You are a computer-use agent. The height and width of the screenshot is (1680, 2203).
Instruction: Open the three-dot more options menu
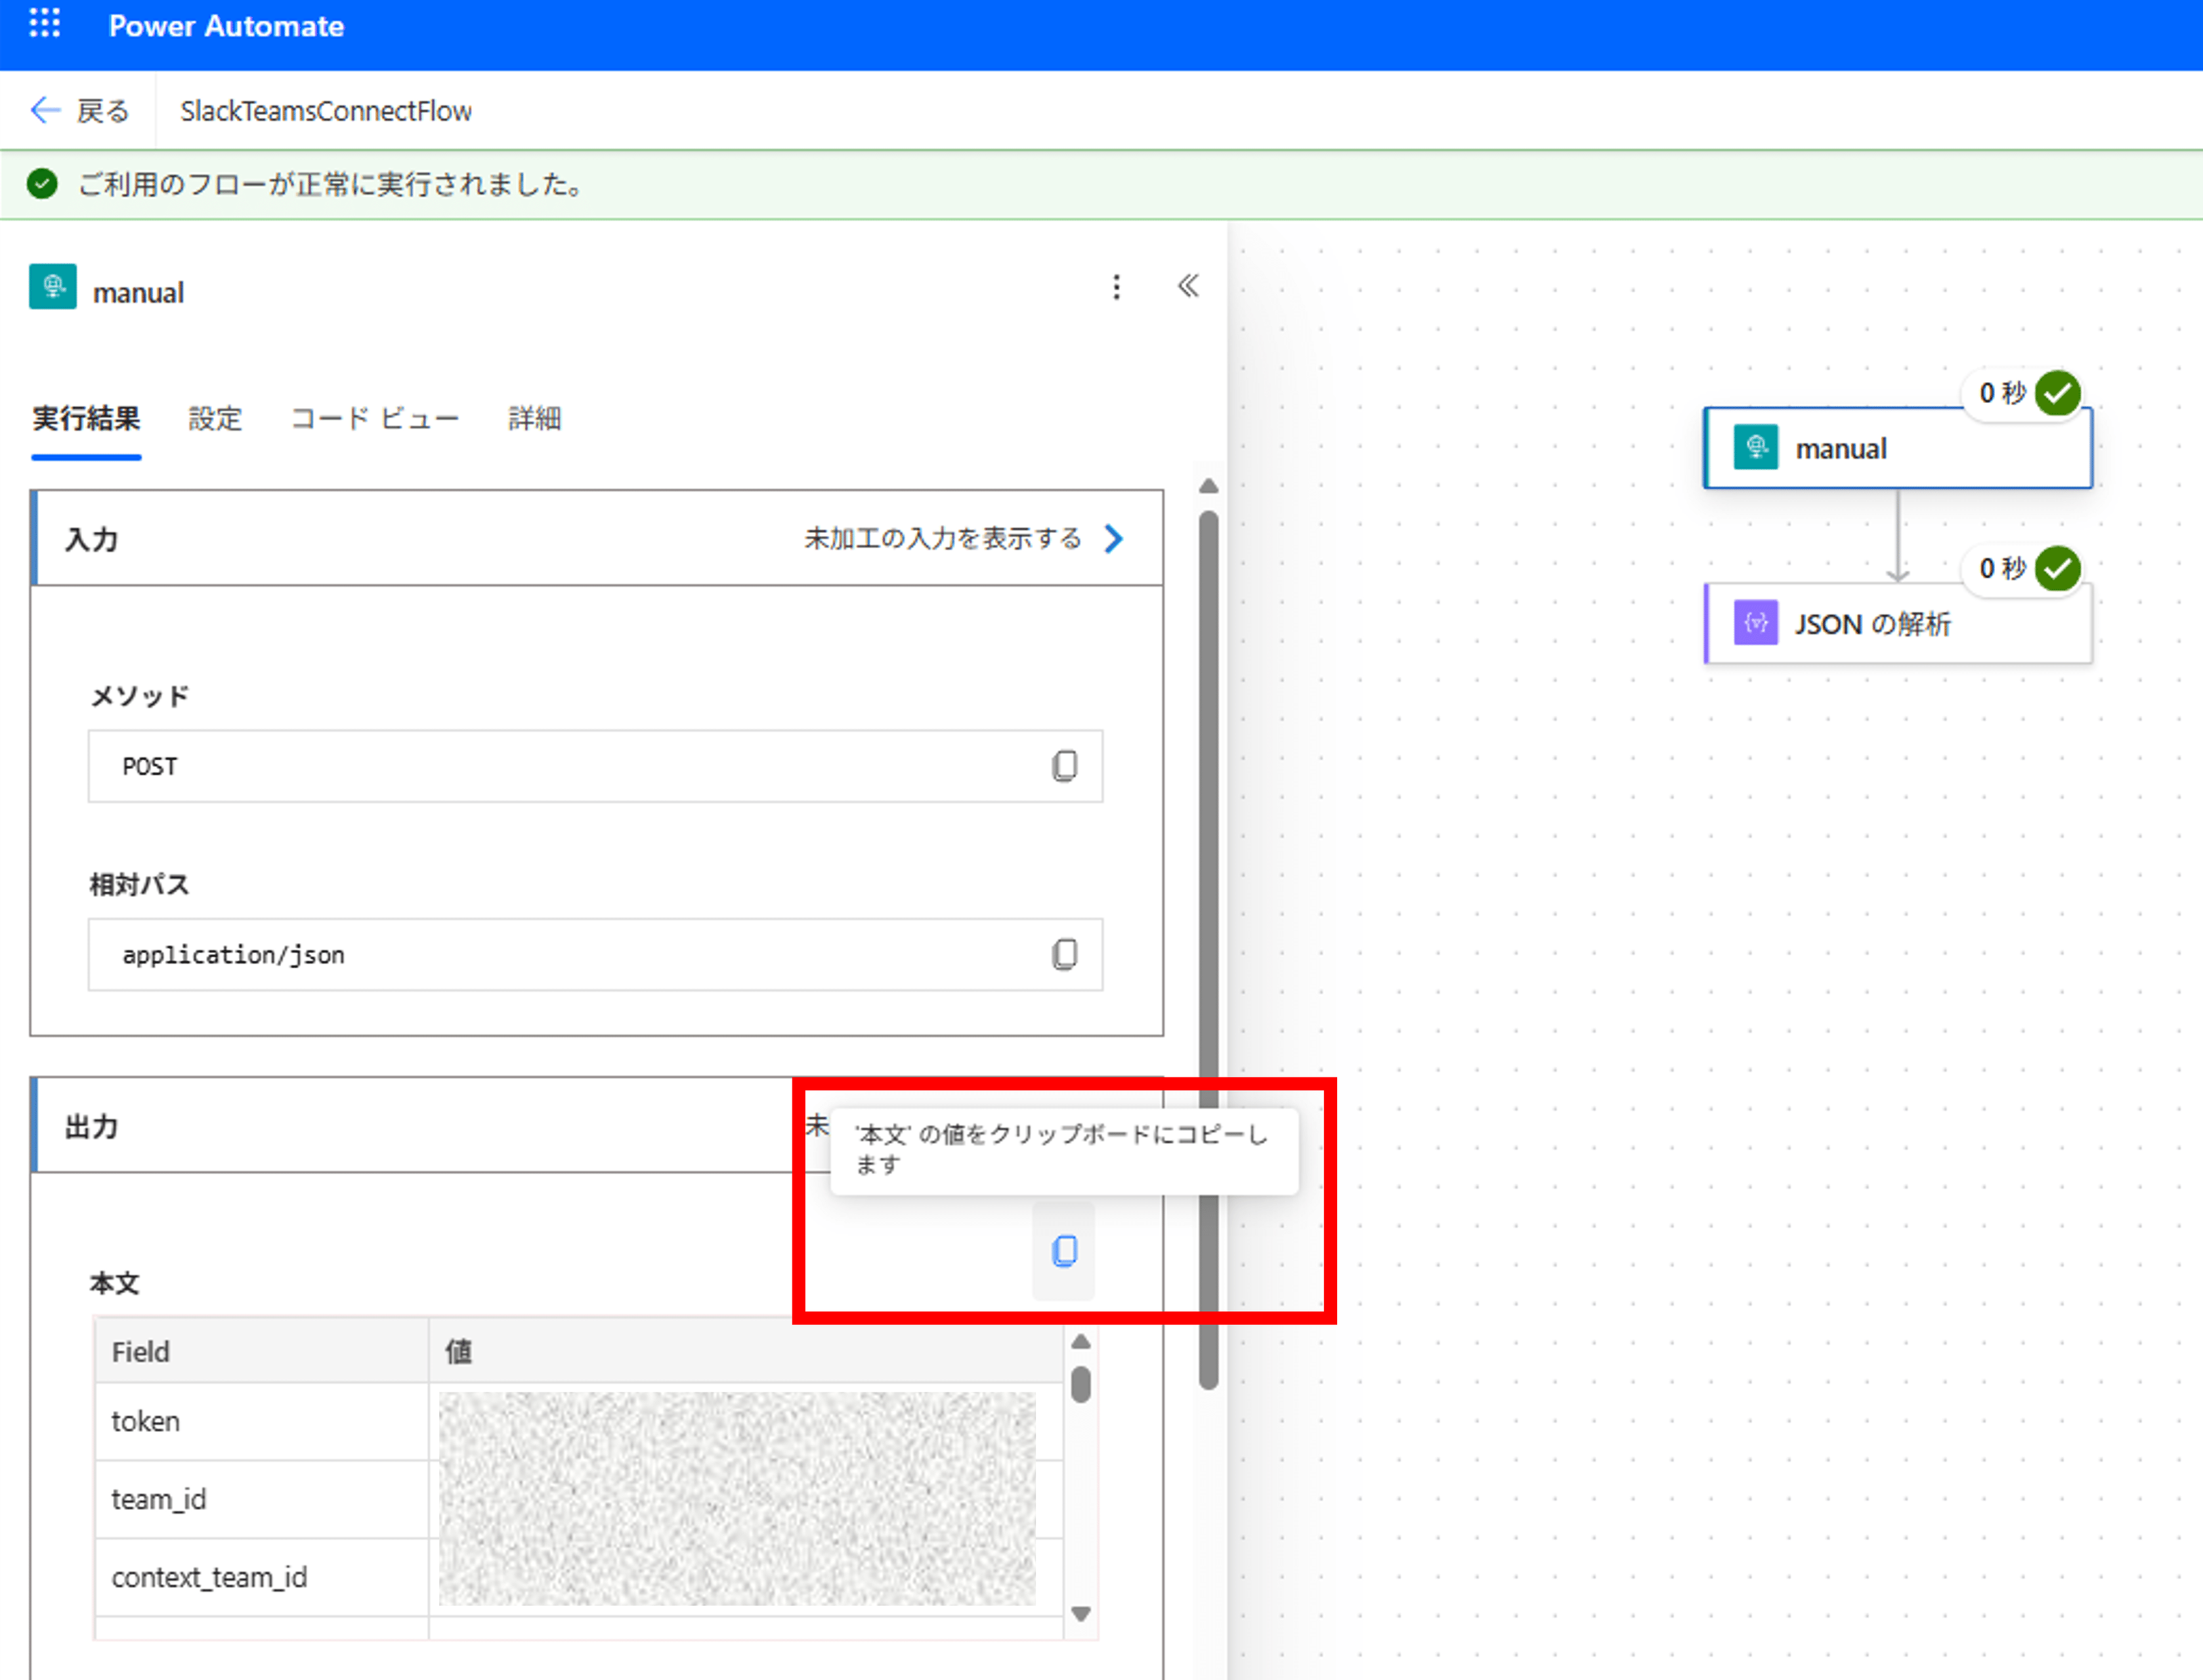(1116, 288)
